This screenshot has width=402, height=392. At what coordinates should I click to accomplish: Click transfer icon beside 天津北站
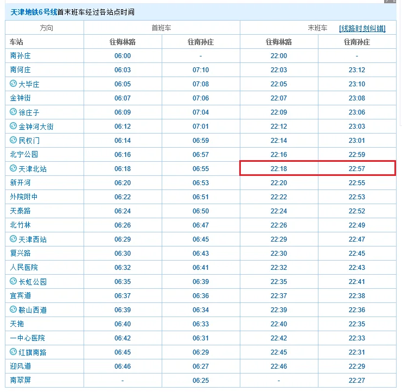[13, 168]
